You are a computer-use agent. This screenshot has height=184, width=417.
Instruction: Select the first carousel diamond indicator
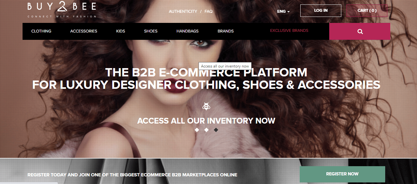point(197,130)
